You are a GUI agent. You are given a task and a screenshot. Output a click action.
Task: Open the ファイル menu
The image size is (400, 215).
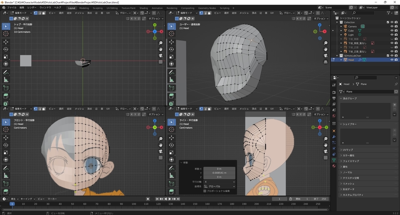point(12,7)
